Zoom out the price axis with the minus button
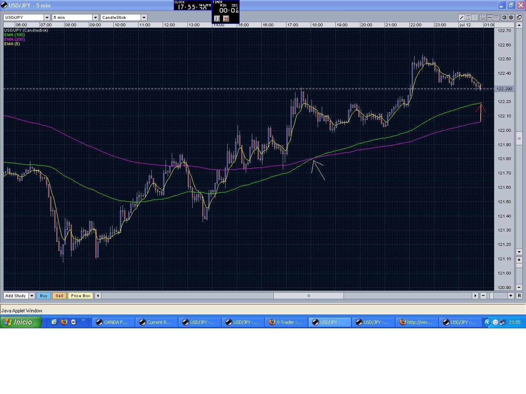 (x=519, y=287)
